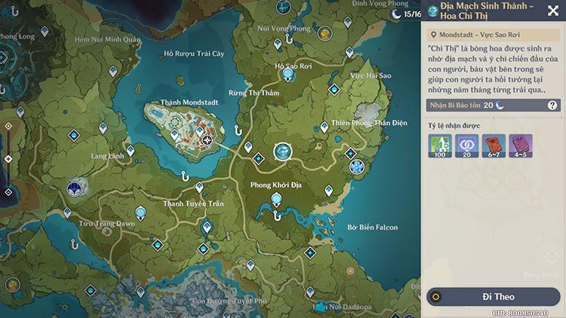566x318 pixels.
Task: Click the 15/16 resin moon counter
Action: (406, 14)
